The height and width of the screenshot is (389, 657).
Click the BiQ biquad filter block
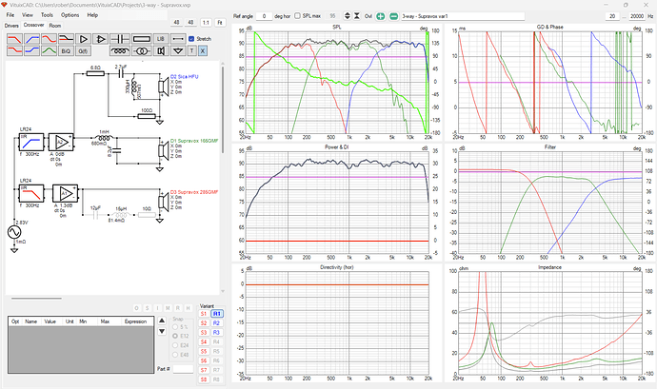pos(66,51)
